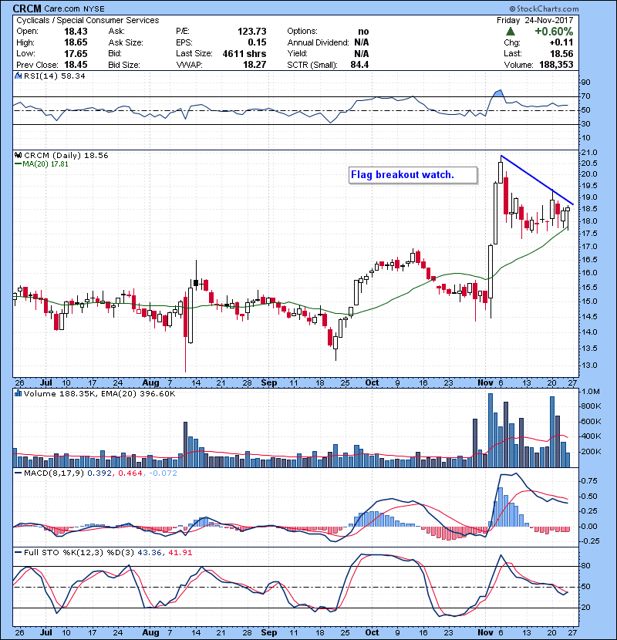Click the 1.0M volume axis label
Screen dimensions: 617x640
(591, 392)
